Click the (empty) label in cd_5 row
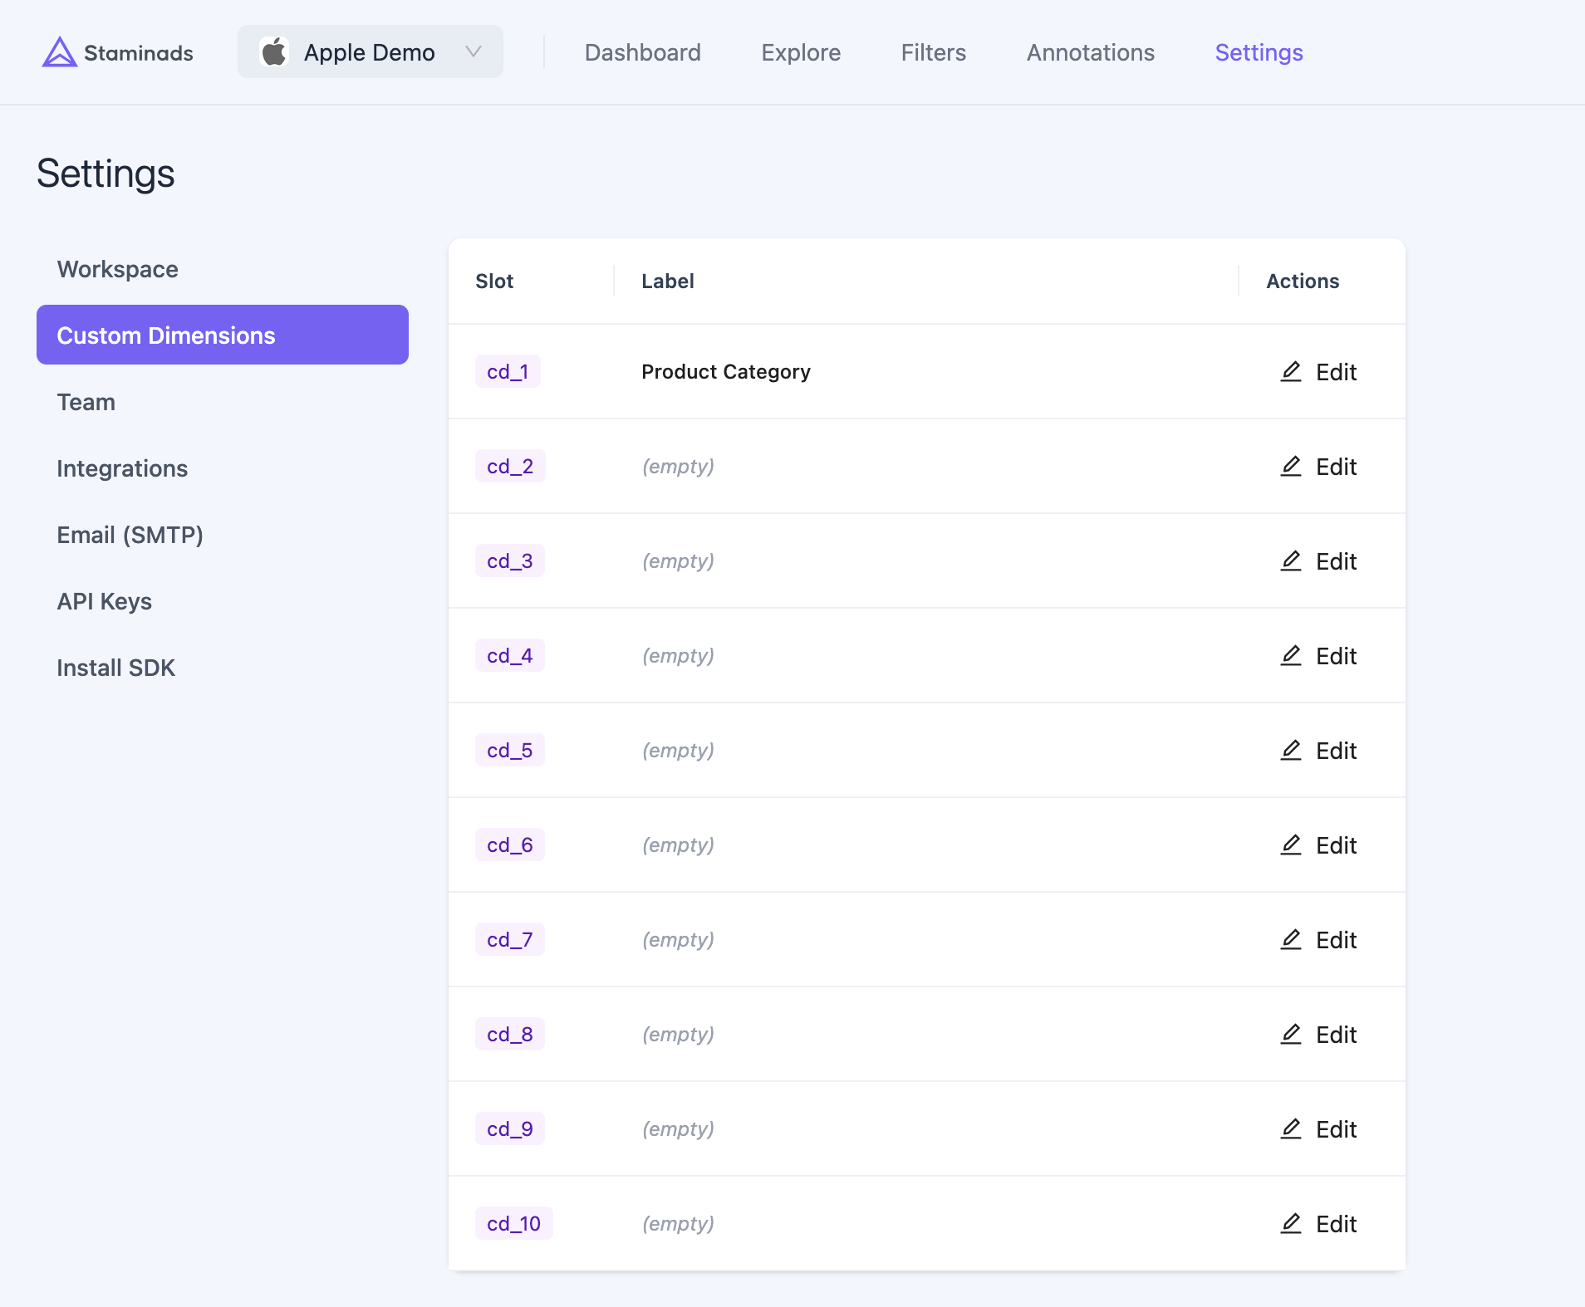This screenshot has width=1585, height=1307. (x=678, y=751)
